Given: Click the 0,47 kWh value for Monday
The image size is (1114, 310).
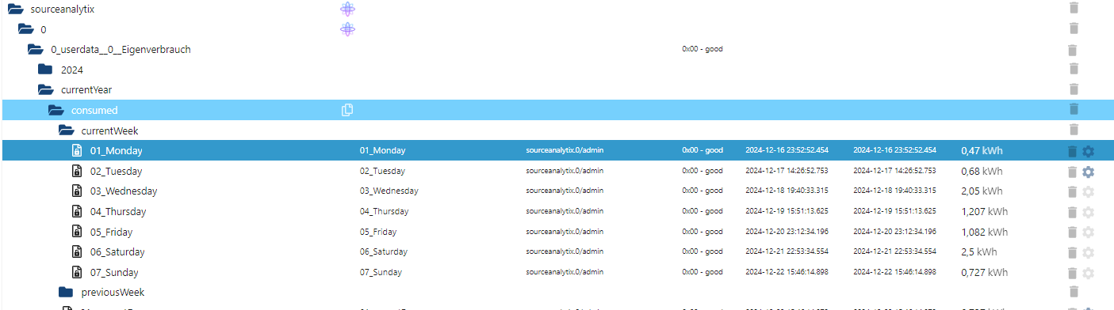Looking at the screenshot, I should coord(982,151).
